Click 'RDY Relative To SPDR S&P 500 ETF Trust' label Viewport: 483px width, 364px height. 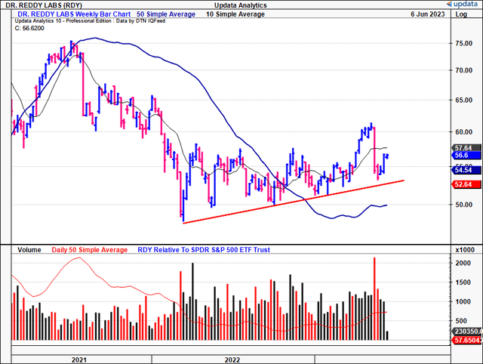point(204,250)
